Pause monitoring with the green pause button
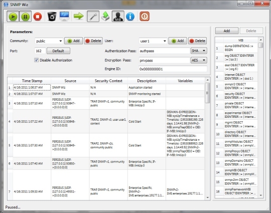271x213 pixels. [x=26, y=17]
